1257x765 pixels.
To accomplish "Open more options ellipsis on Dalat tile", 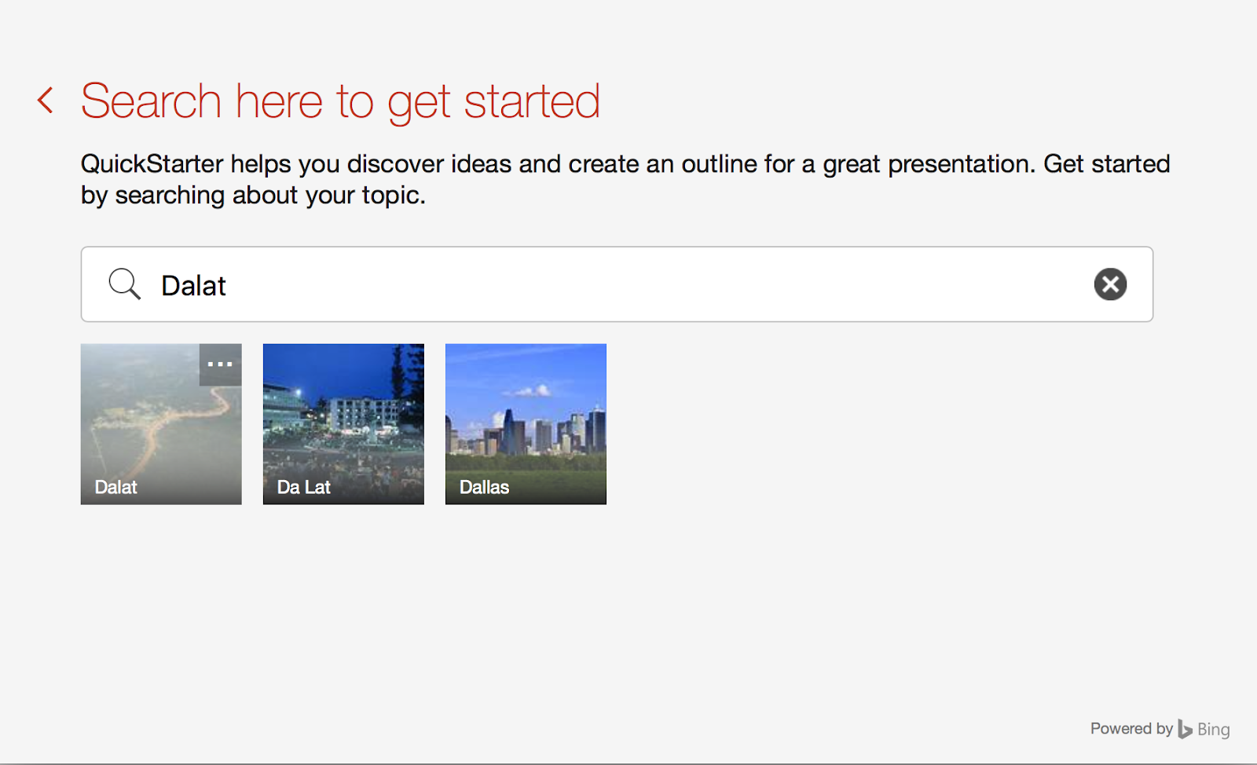I will (x=220, y=364).
